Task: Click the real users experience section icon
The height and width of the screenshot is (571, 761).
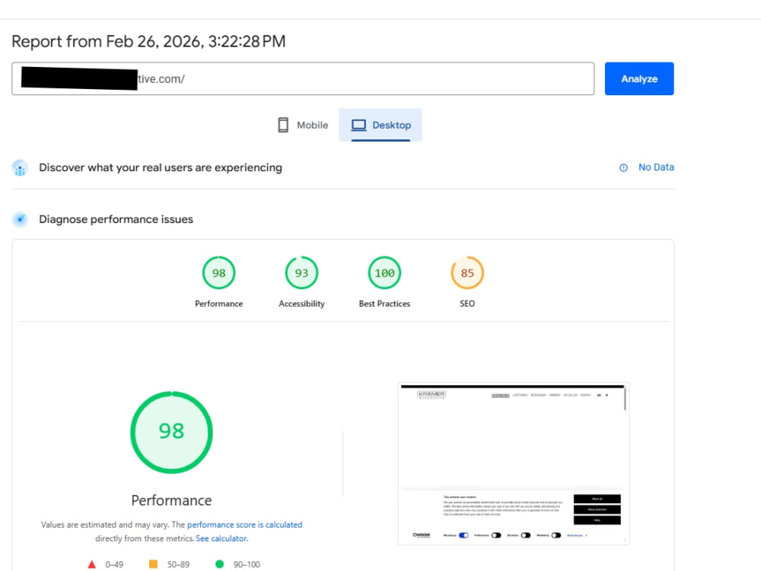Action: click(x=20, y=168)
